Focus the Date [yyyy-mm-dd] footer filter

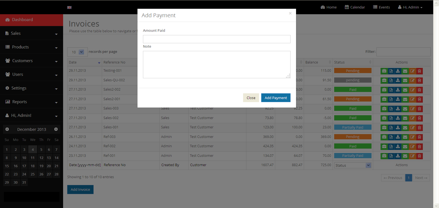click(x=85, y=165)
